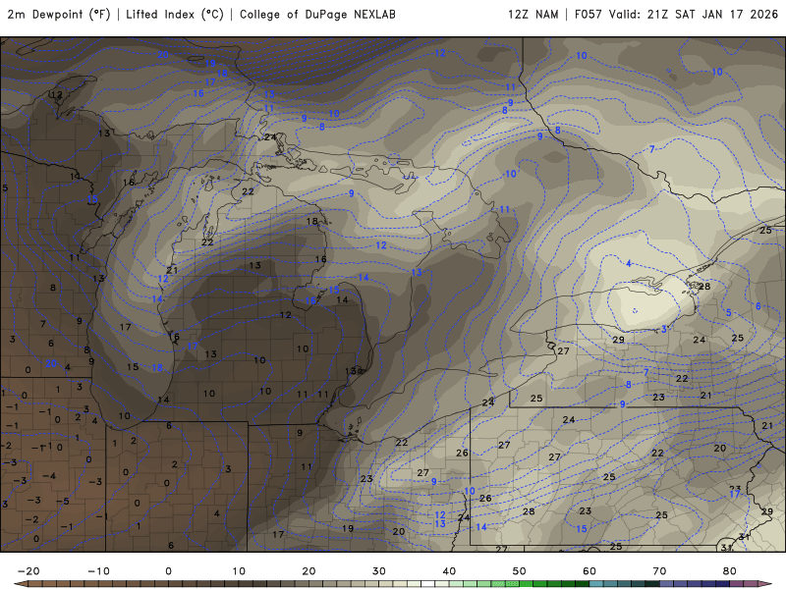Click the black dewpoint value 19 on the map

(x=348, y=528)
